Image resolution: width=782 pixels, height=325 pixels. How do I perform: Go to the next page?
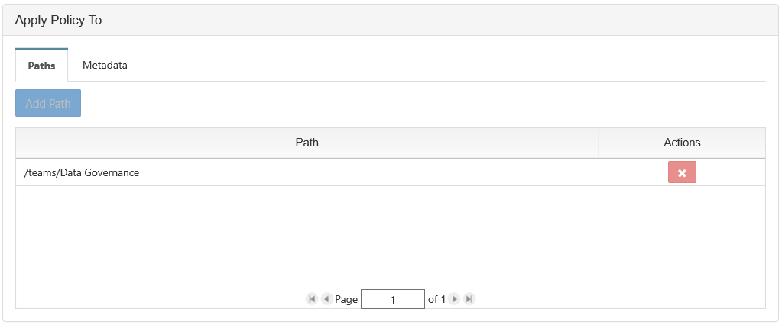click(455, 300)
